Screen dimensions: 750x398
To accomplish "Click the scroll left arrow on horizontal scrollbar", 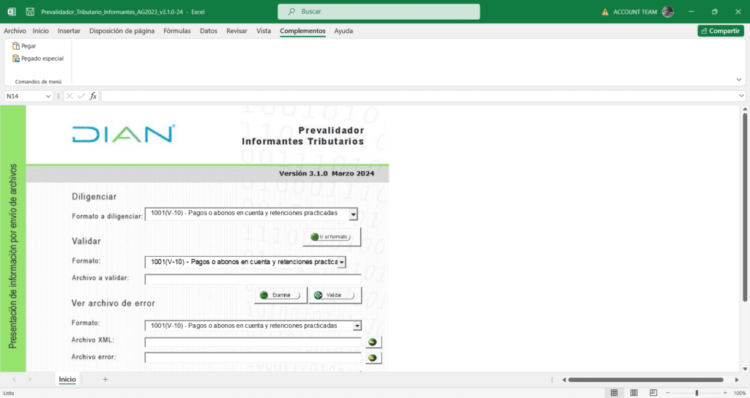I will 564,380.
